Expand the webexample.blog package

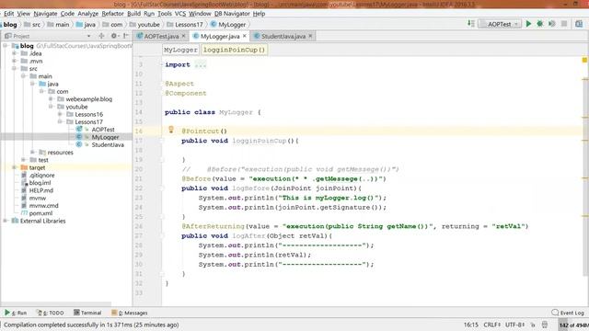point(51,99)
